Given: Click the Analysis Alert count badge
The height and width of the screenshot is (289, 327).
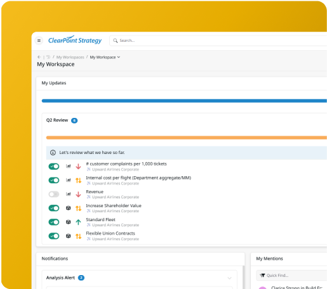Looking at the screenshot, I should pyautogui.click(x=81, y=278).
